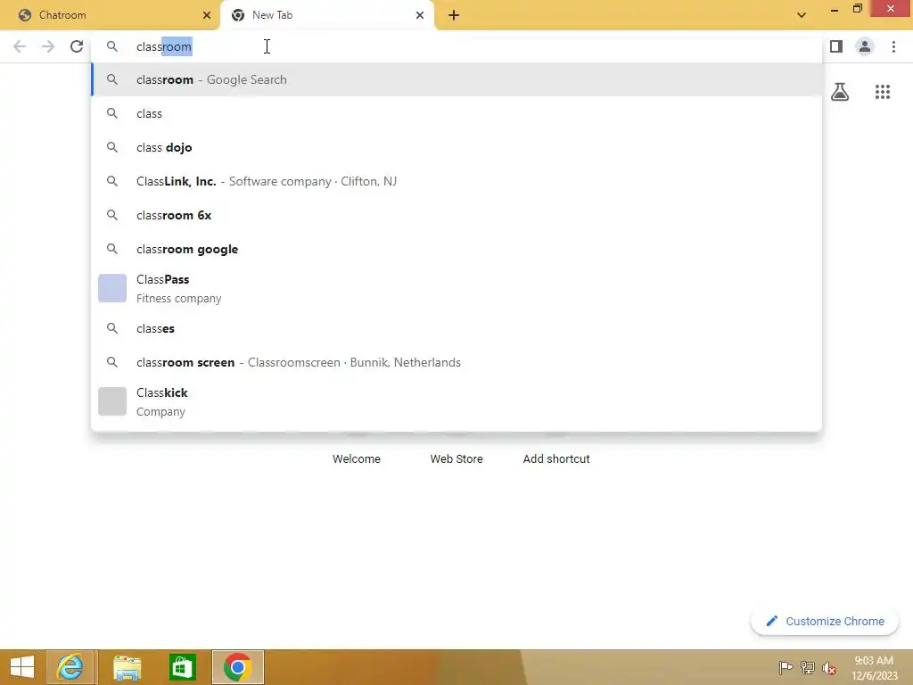This screenshot has height=685, width=913.
Task: Open Chrome's three-dot menu
Action: point(893,46)
